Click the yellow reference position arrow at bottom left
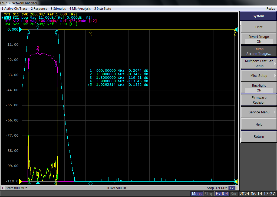The height and width of the screenshot is (197, 277). pyautogui.click(x=21, y=181)
